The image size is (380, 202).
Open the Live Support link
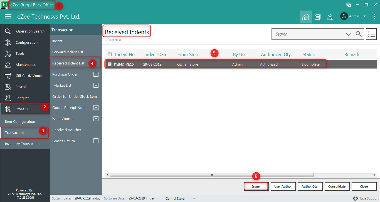tap(369, 198)
